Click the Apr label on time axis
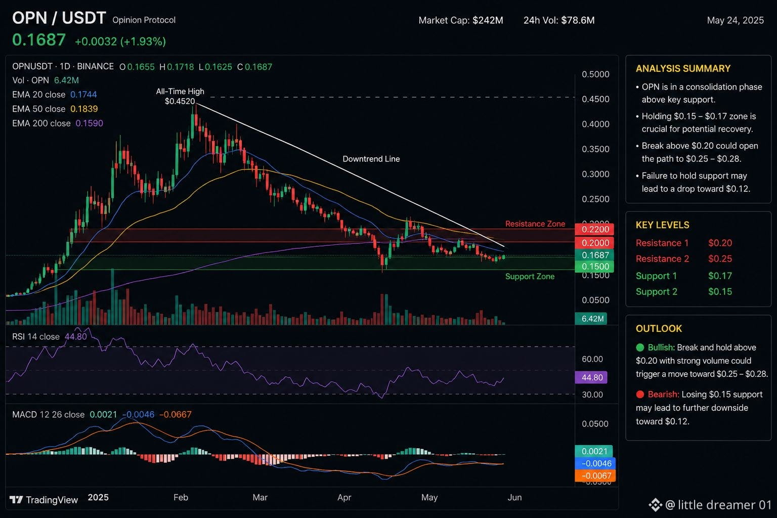The width and height of the screenshot is (777, 518). (x=344, y=497)
